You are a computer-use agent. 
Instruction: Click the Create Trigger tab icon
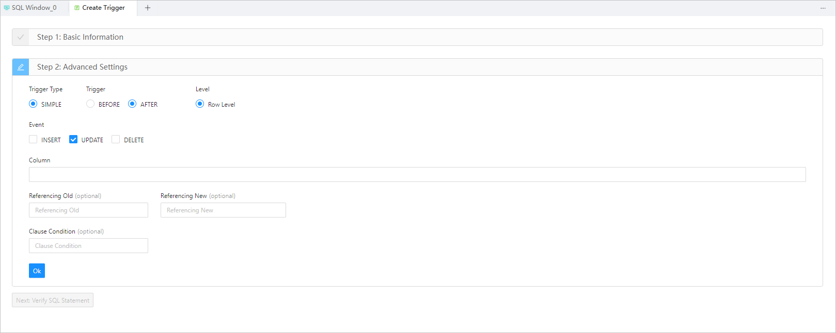click(x=77, y=8)
